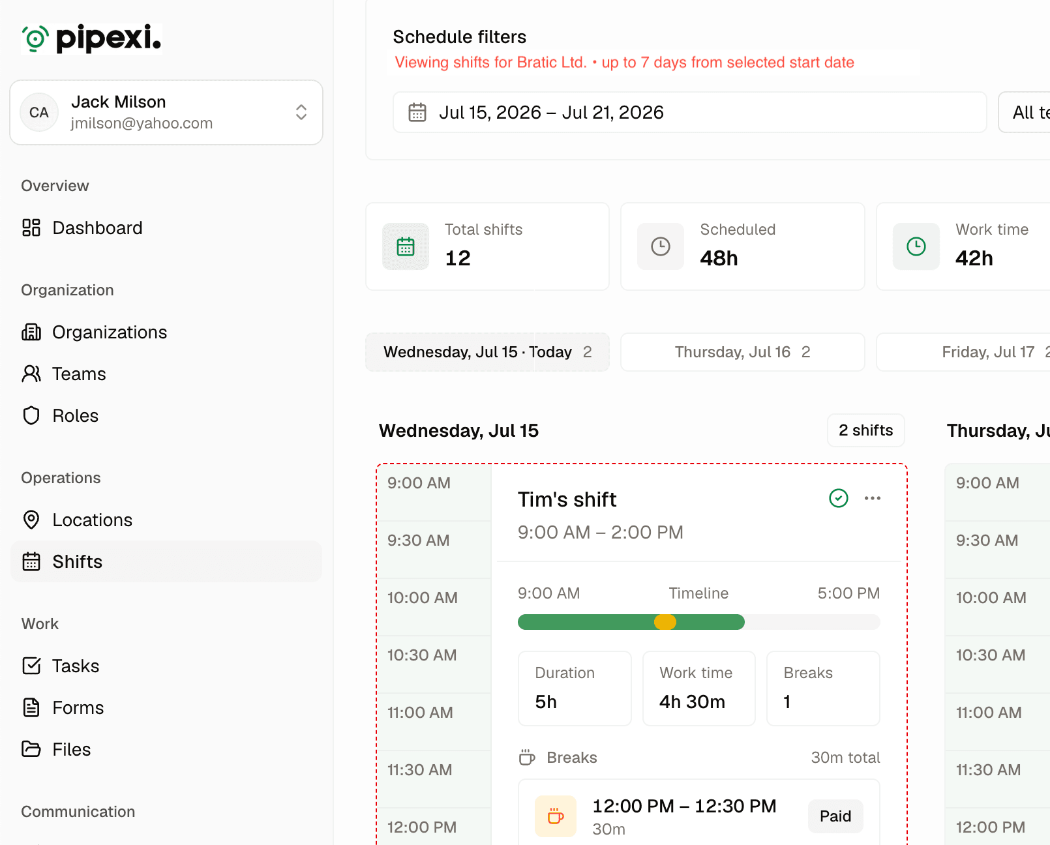Click the calendar icon in date range
Viewport: 1050px width, 845px height.
point(417,112)
